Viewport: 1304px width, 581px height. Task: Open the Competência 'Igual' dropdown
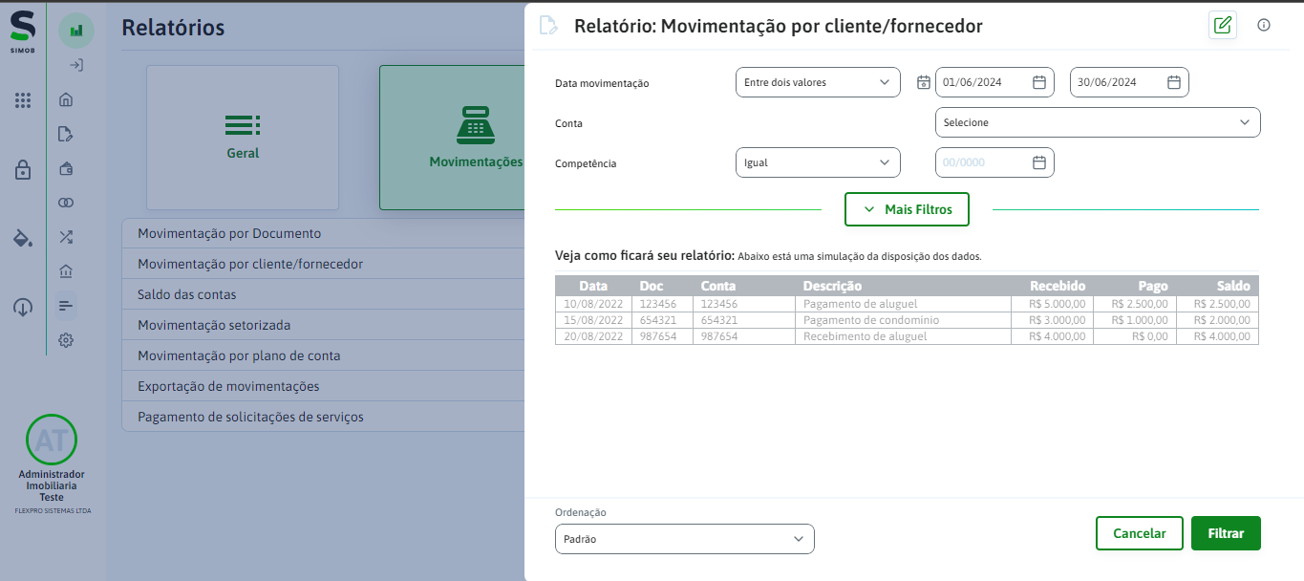pos(818,162)
